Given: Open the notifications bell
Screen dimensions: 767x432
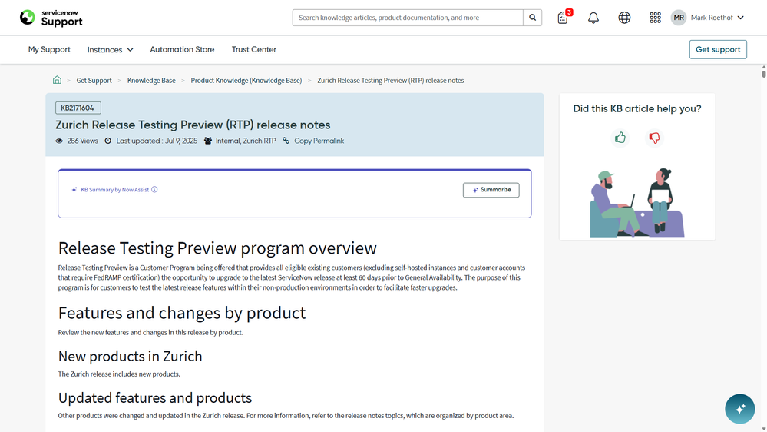Looking at the screenshot, I should click(593, 18).
